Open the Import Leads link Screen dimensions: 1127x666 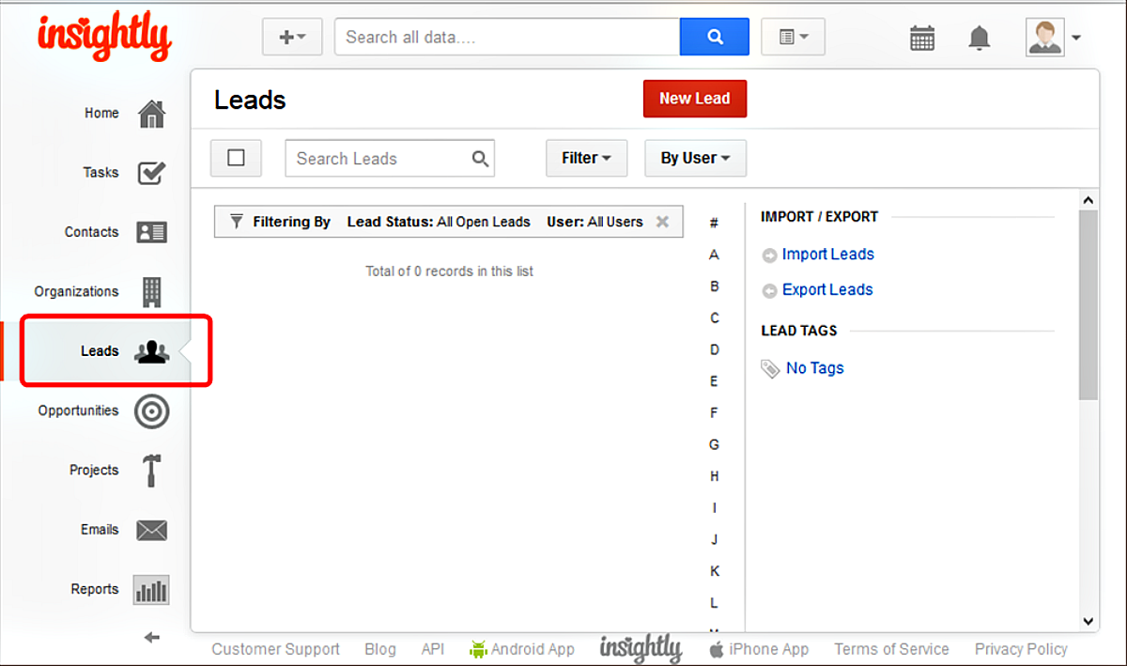828,254
